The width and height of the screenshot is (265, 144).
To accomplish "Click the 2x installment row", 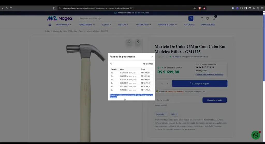I will pos(131,76).
